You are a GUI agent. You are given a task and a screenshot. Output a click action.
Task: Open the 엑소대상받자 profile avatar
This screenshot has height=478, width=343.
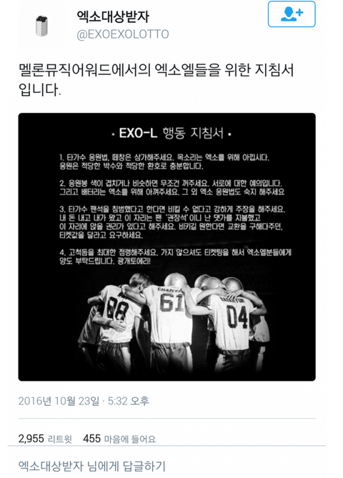coord(41,26)
